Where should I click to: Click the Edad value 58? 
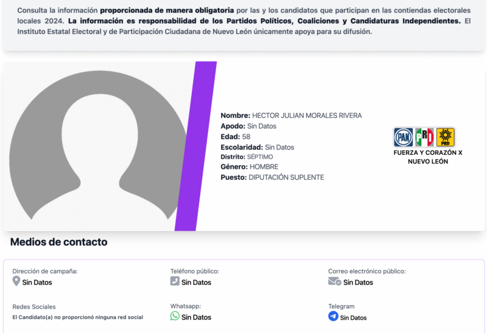246,137
